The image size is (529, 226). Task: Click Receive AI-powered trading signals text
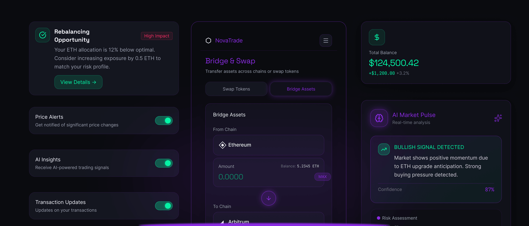click(72, 168)
